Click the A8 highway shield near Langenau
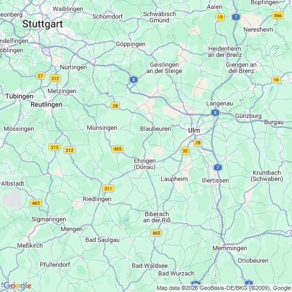292x292 pixels. [x=215, y=113]
